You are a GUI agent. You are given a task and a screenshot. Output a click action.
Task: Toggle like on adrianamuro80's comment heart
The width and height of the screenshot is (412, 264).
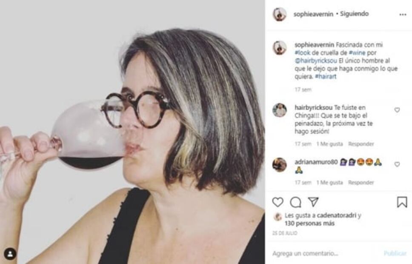[398, 163]
